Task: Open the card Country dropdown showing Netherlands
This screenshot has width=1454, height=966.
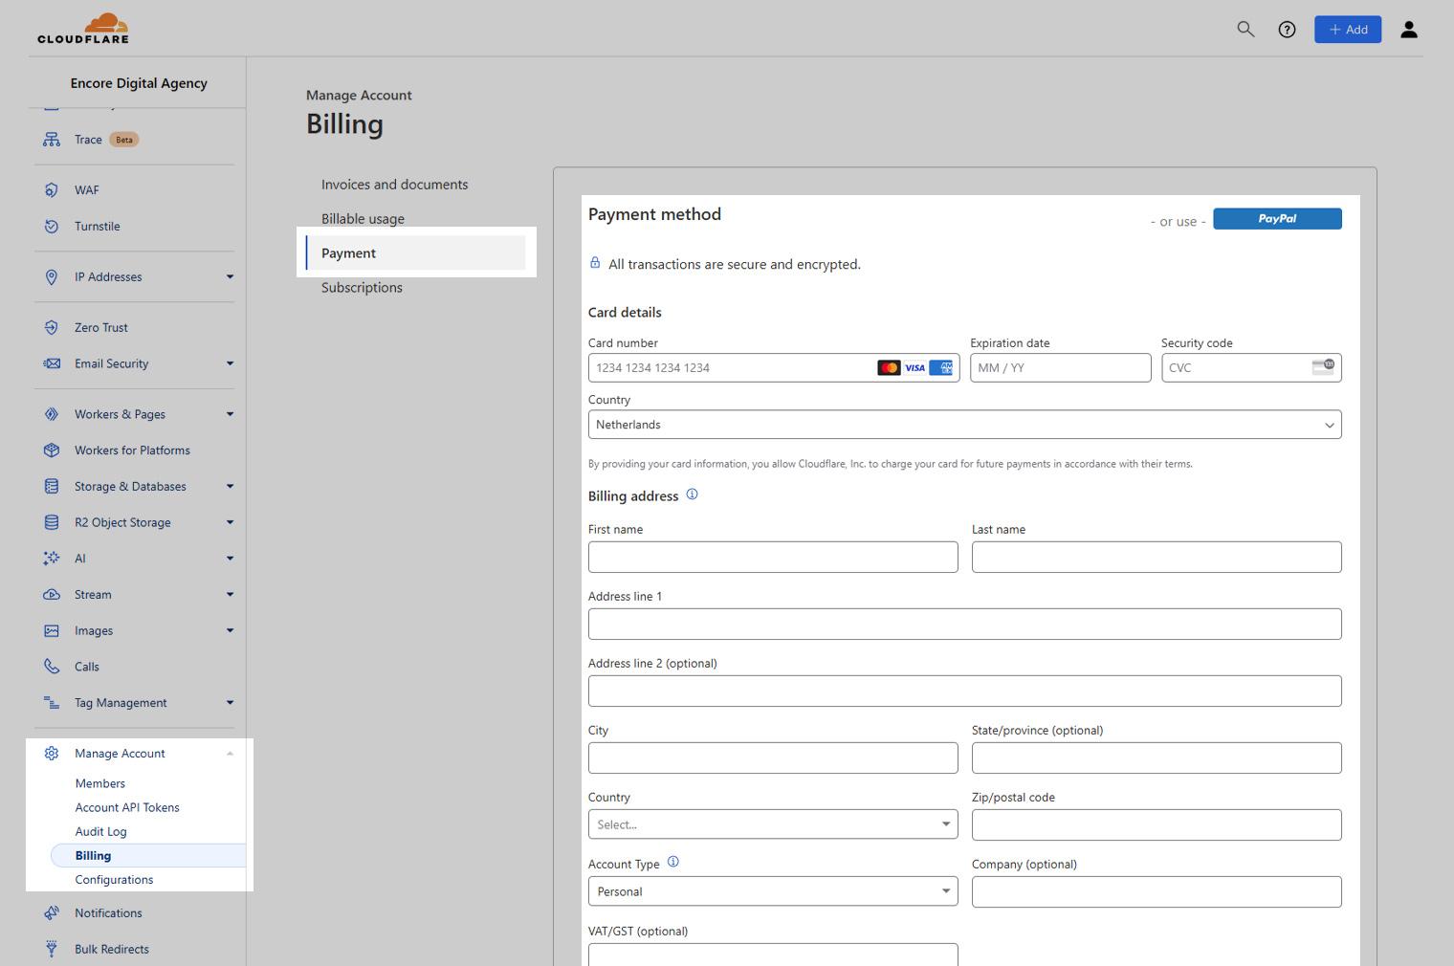Action: pos(964,425)
